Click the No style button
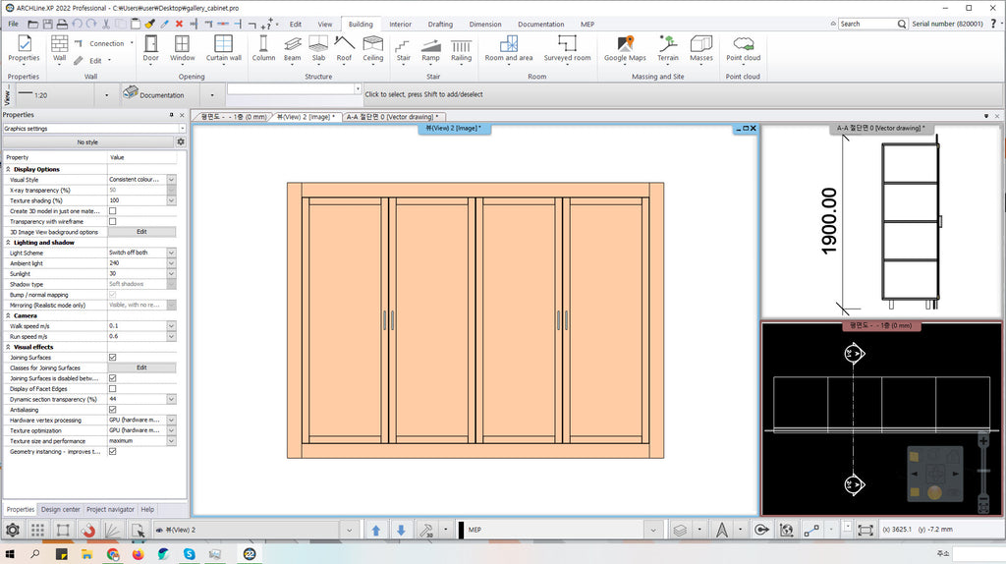Image resolution: width=1006 pixels, height=564 pixels. 87,142
